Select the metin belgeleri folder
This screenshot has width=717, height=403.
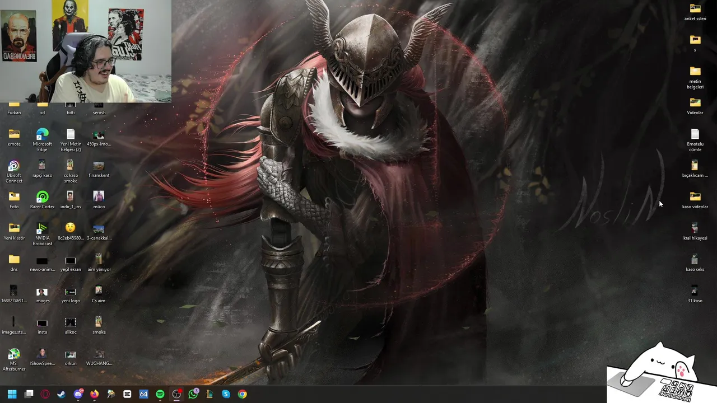[x=695, y=77]
